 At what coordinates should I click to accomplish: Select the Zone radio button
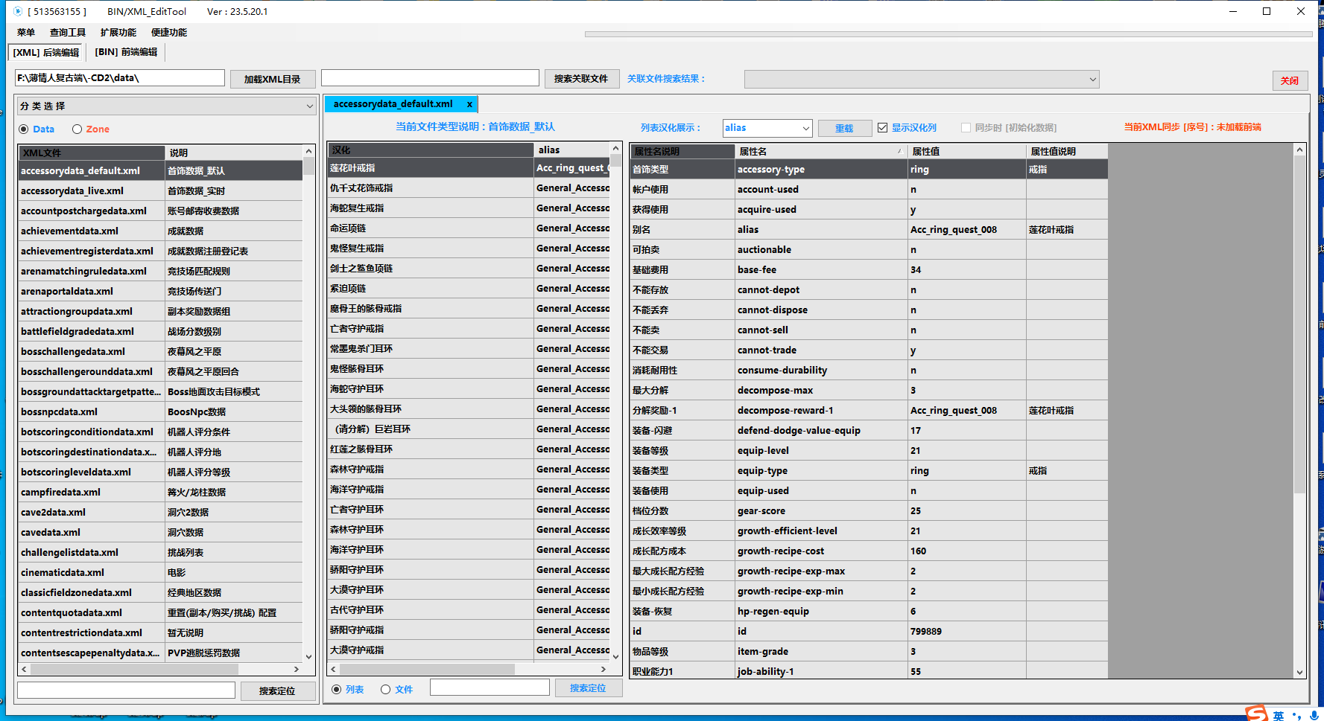[x=77, y=129]
